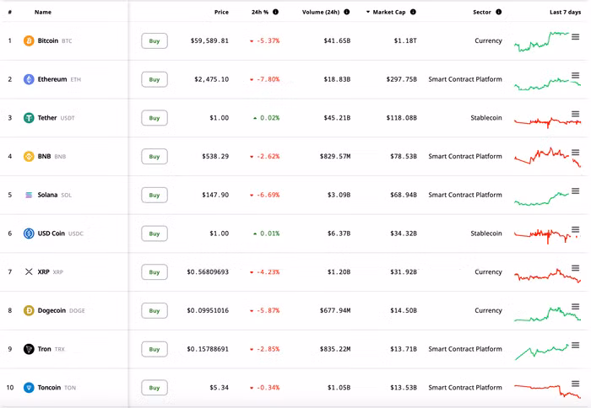Open the hamburger menu in Bitcoin row
Screen dimensions: 591x408
(x=576, y=37)
